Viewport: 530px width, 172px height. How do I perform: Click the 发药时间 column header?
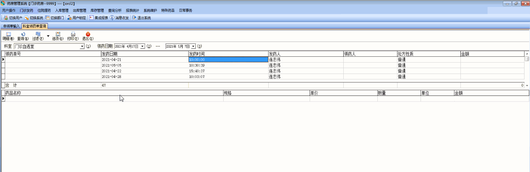228,54
